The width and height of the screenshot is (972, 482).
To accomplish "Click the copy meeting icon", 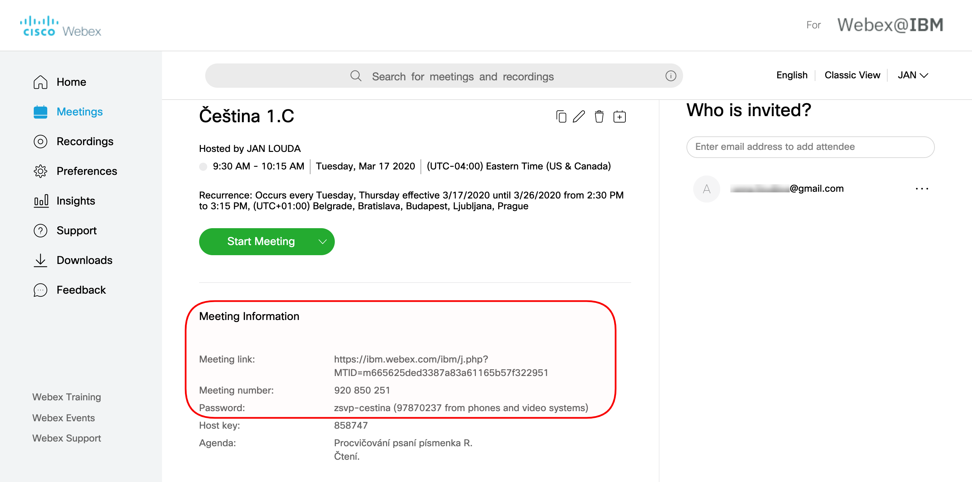I will [561, 117].
